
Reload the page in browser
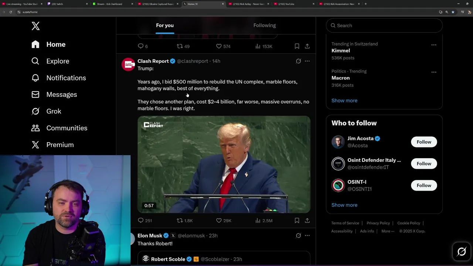pyautogui.click(x=11, y=12)
